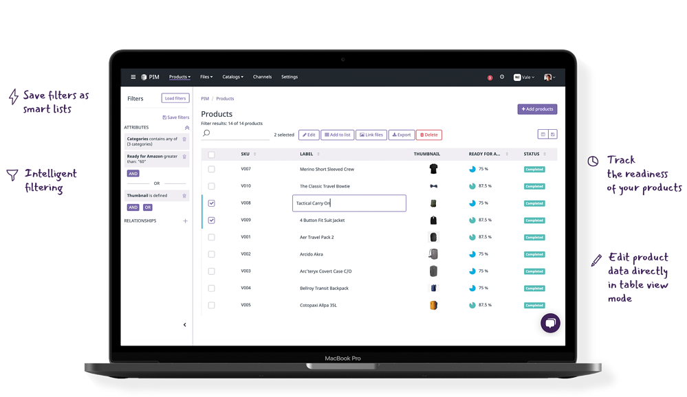Sort by STATUS column arrows
The image size is (687, 397).
click(545, 154)
